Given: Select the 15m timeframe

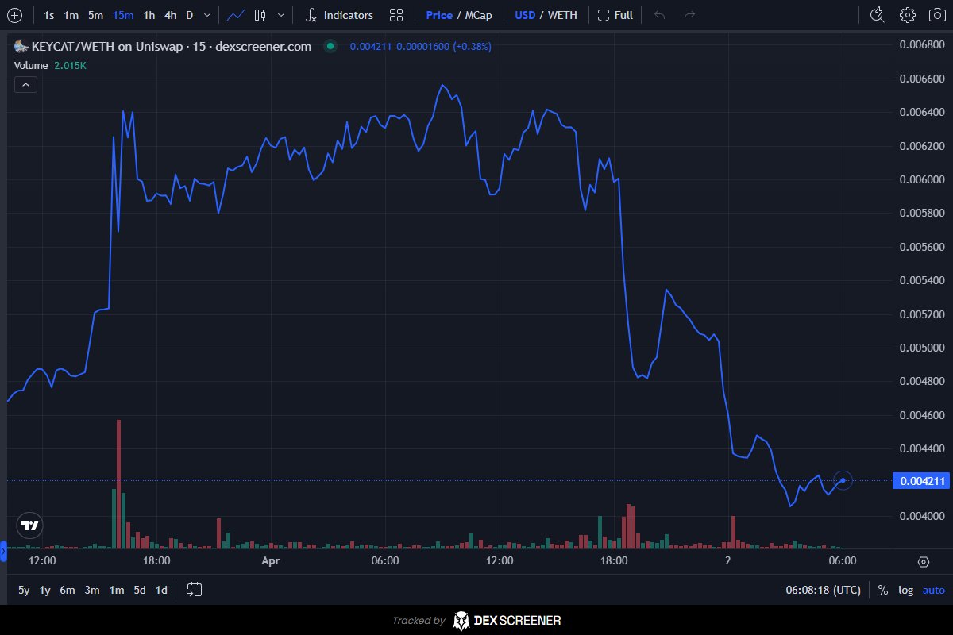Looking at the screenshot, I should pos(123,15).
